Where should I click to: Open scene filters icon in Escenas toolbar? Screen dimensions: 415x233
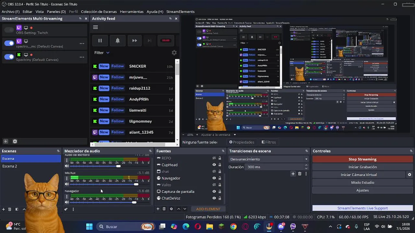tap(17, 209)
